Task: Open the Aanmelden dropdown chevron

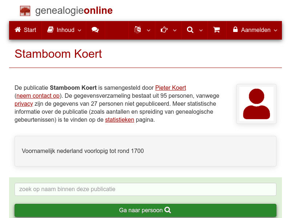Action: pos(276,31)
